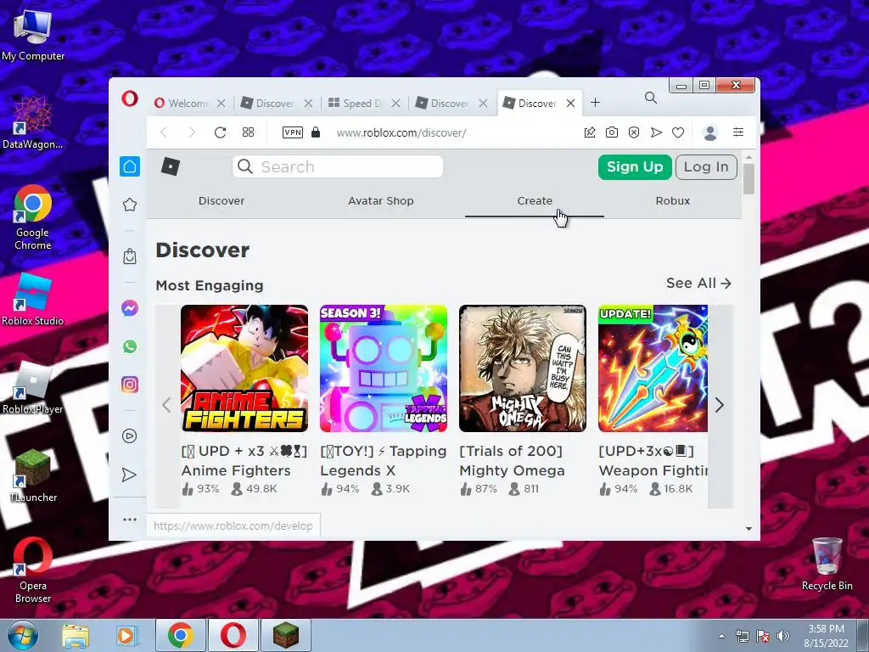
Task: Reload the Roblox page
Action: point(220,132)
